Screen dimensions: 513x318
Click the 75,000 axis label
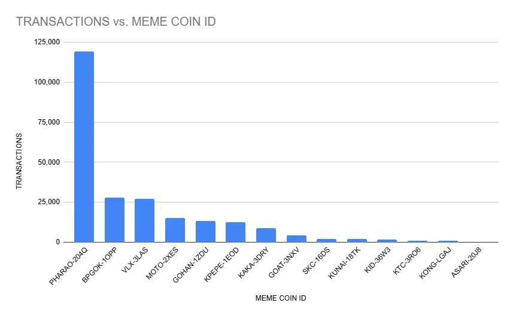(48, 122)
